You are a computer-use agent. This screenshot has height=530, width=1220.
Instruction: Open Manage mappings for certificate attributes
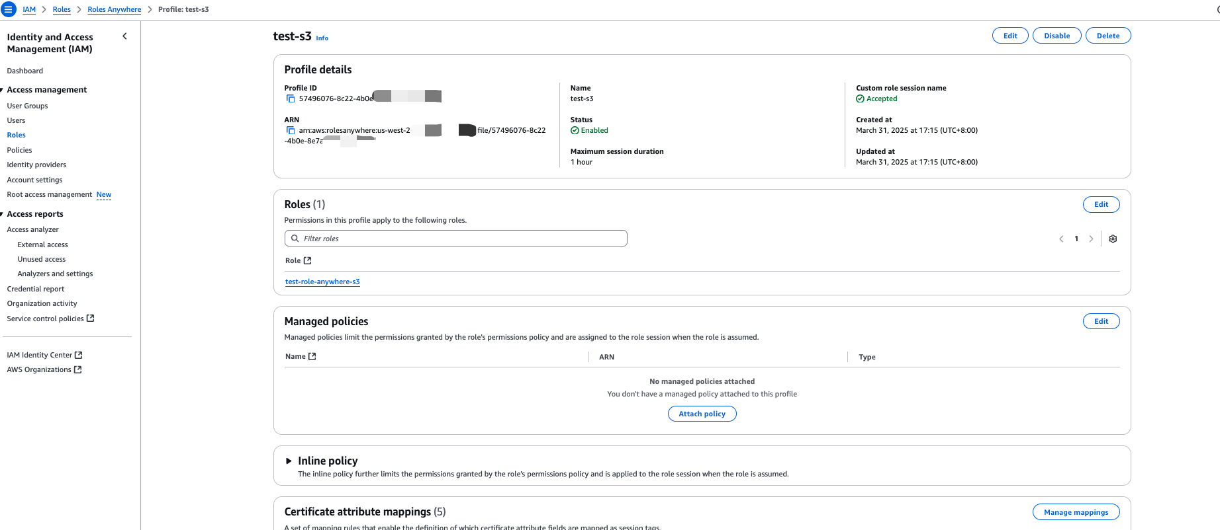(1076, 512)
